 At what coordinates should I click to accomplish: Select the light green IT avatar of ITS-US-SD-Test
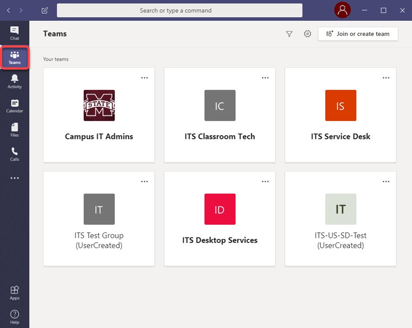(341, 209)
